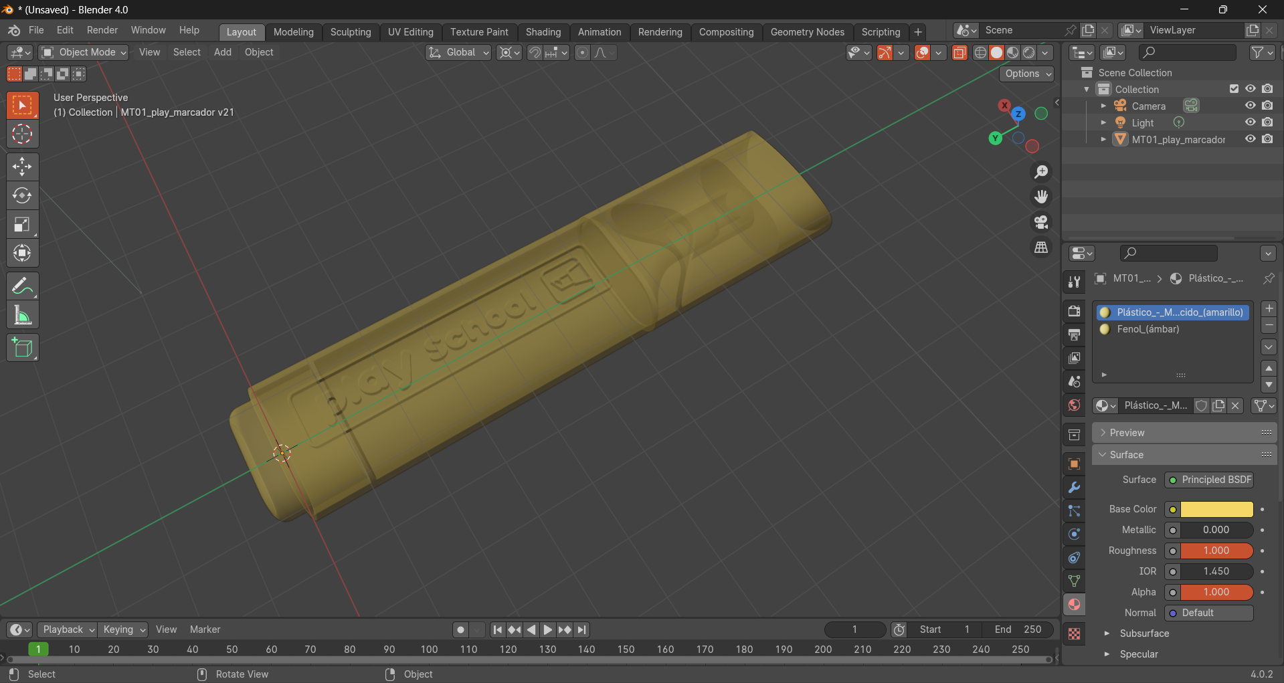Screen dimensions: 1284x683
Task: Select the Measure tool
Action: 22,316
